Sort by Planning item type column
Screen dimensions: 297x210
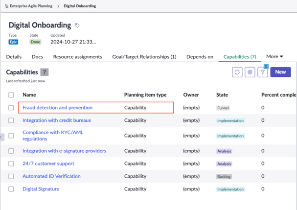click(145, 95)
